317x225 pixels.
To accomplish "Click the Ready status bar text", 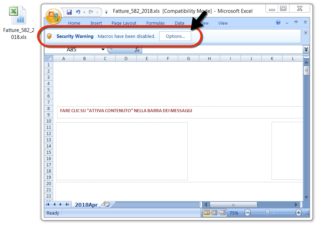I will 53,213.
